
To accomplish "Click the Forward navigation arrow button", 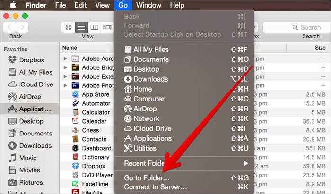I will (22, 27).
